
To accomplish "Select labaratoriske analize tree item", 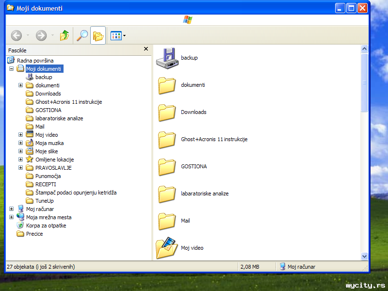I will tap(59, 118).
